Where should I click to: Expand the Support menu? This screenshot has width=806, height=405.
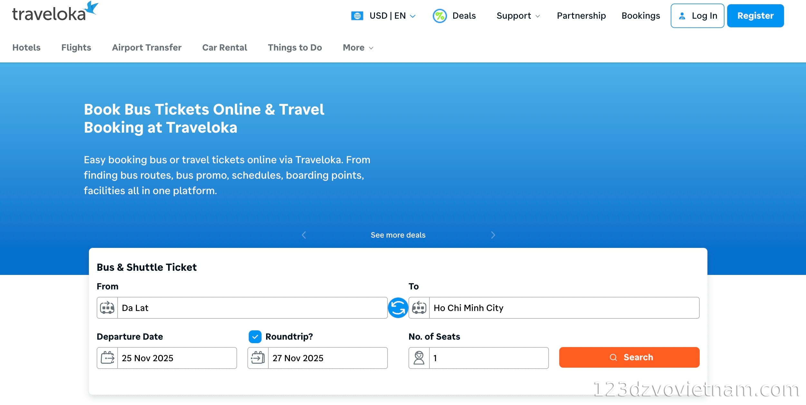pyautogui.click(x=518, y=16)
